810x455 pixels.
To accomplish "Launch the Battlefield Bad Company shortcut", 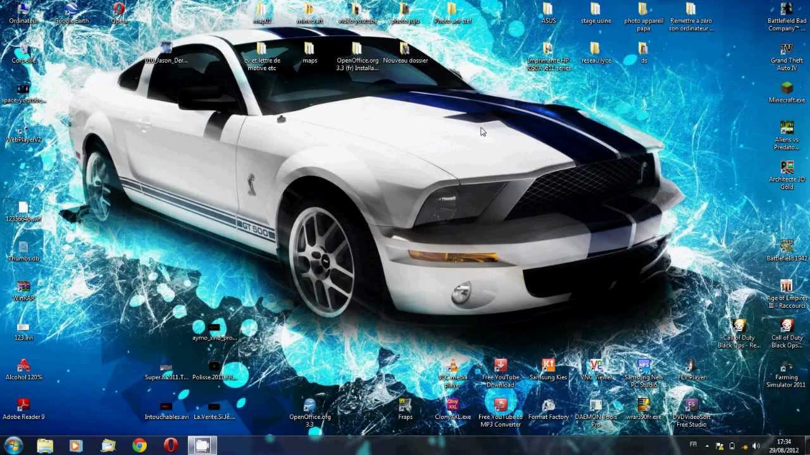I will coord(787,17).
